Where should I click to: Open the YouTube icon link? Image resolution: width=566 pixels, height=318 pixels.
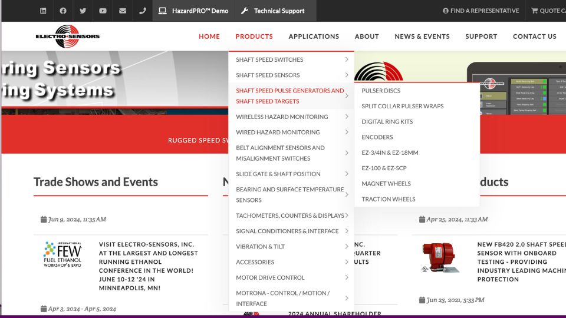pyautogui.click(x=103, y=11)
